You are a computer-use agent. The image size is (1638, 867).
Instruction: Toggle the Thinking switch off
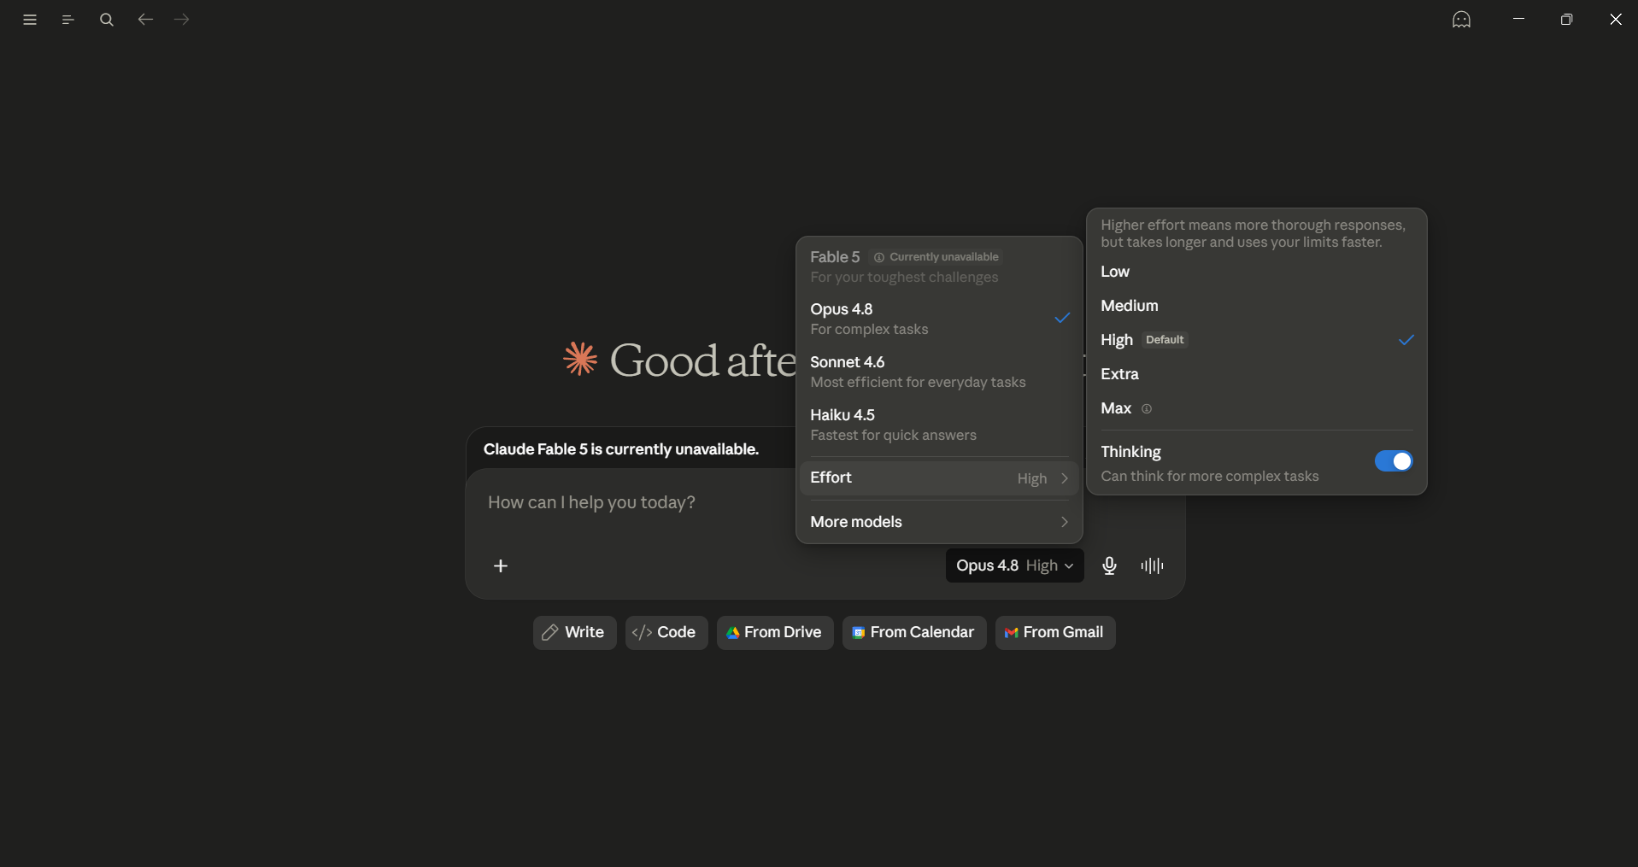[x=1394, y=461]
